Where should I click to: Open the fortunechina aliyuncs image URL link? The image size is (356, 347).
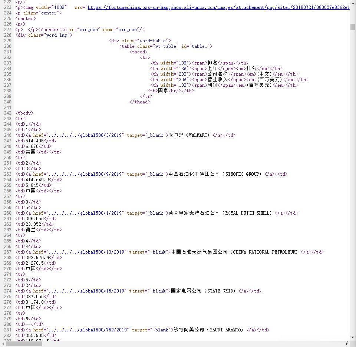tap(218, 7)
